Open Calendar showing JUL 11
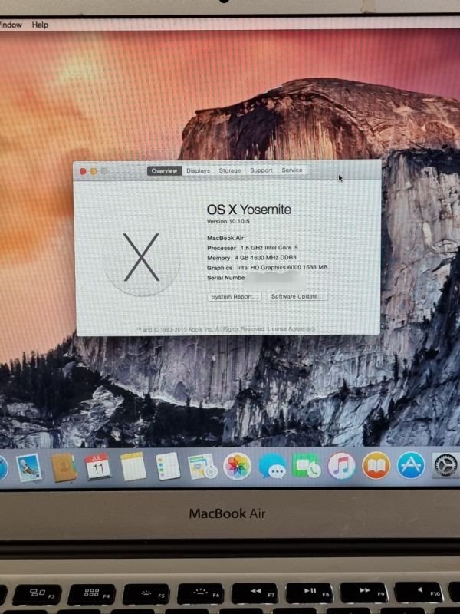Screen dimensions: 460x614 tap(98, 467)
